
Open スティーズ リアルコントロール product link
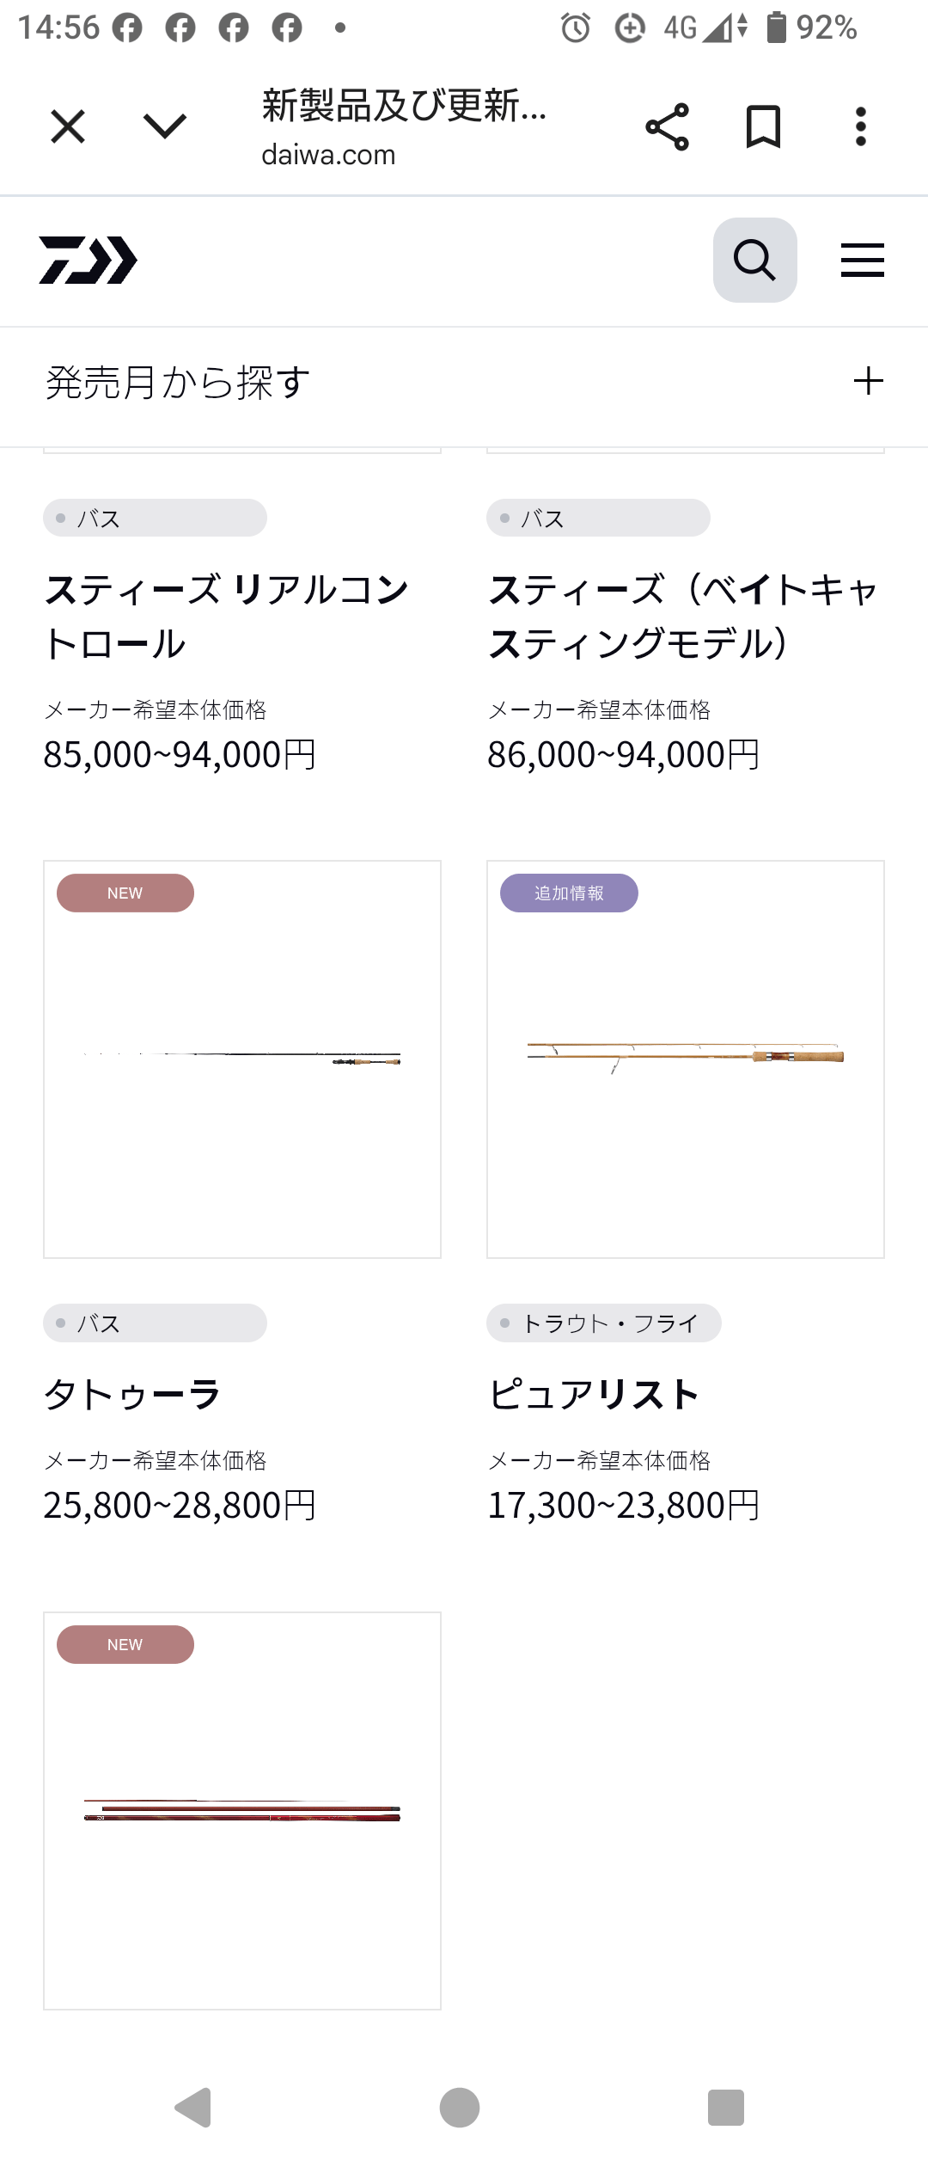(x=227, y=617)
